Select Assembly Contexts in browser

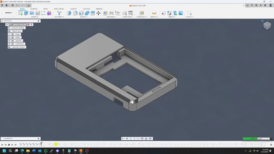(18, 47)
